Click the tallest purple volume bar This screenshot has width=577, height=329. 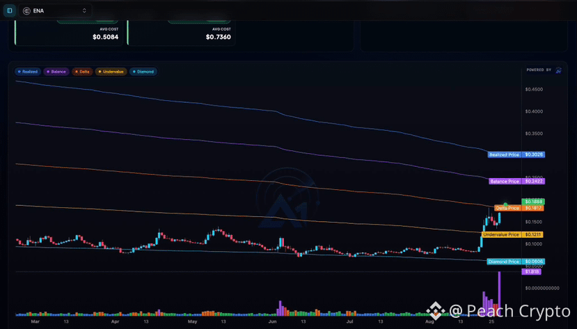(x=499, y=294)
